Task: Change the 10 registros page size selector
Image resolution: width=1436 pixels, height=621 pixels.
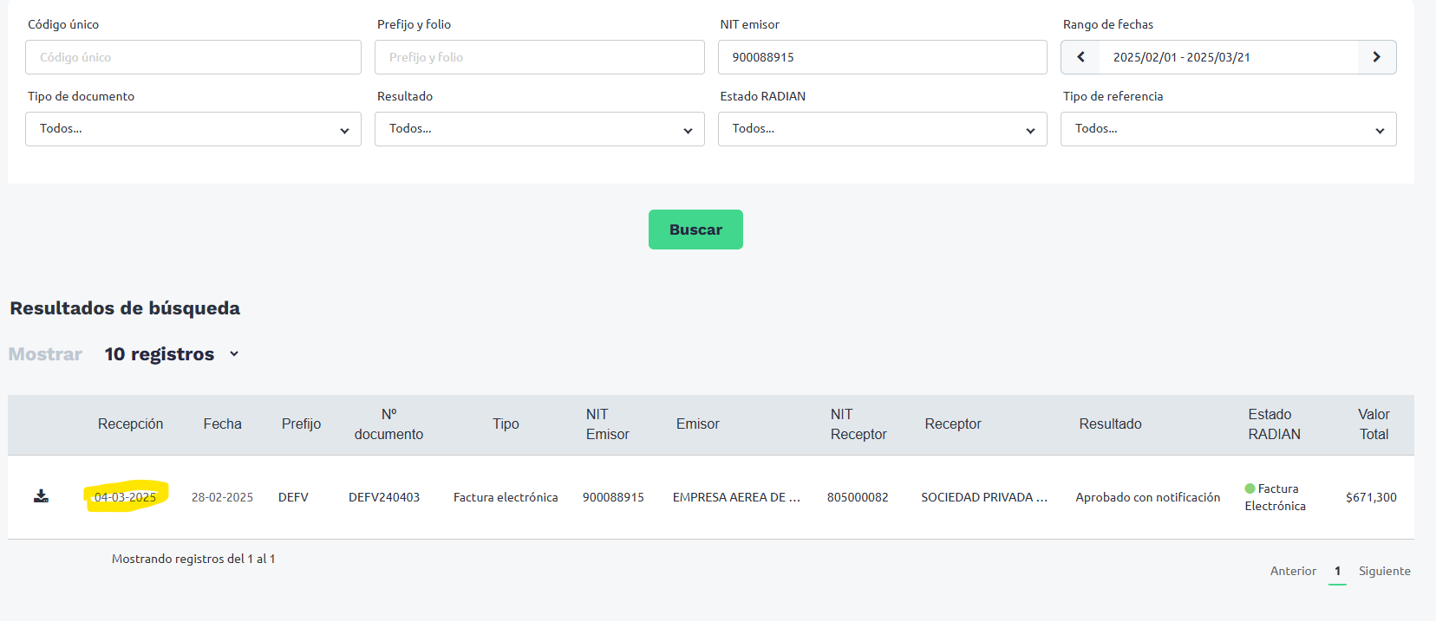Action: click(x=171, y=354)
